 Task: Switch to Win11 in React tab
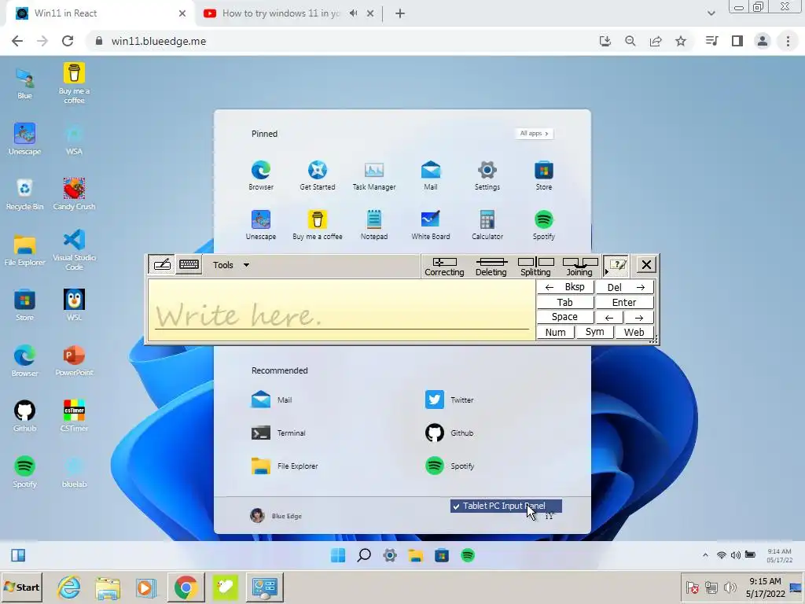(x=101, y=13)
